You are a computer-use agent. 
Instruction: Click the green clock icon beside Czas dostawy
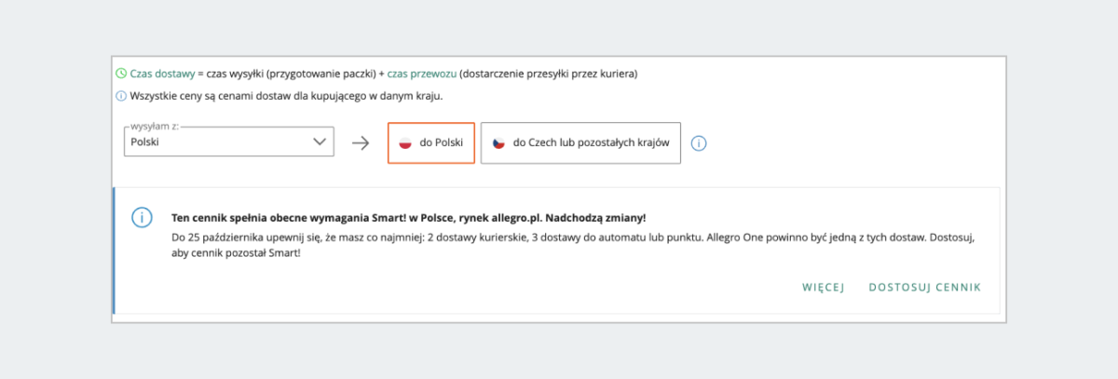pos(120,74)
